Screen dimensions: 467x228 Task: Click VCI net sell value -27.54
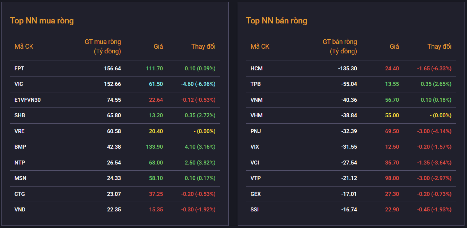[x=349, y=163]
